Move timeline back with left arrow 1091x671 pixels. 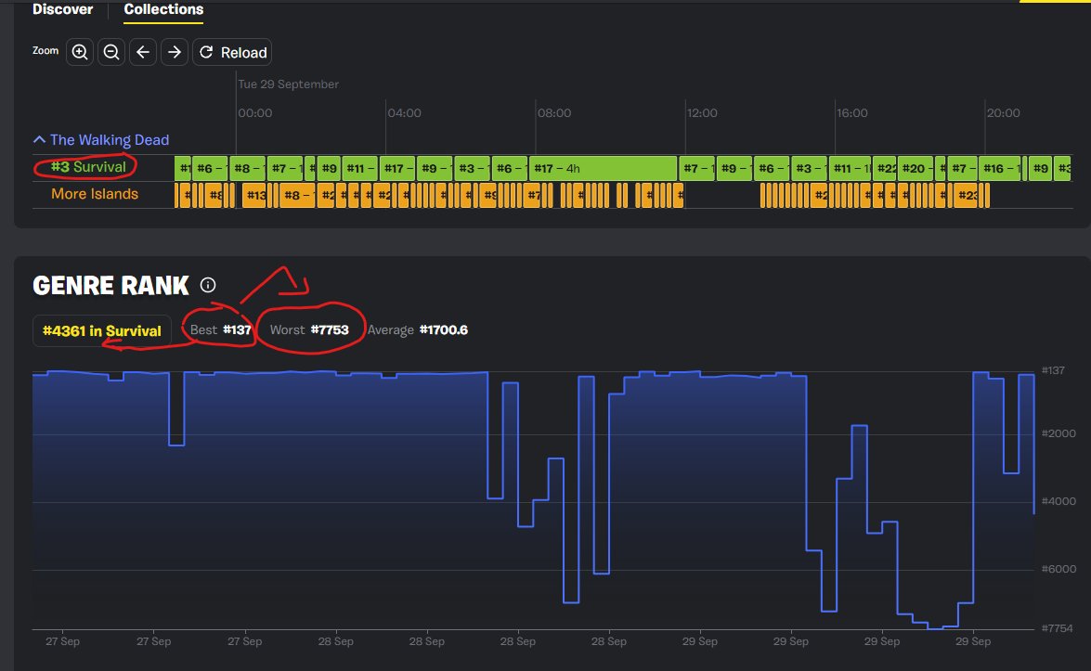pyautogui.click(x=143, y=52)
